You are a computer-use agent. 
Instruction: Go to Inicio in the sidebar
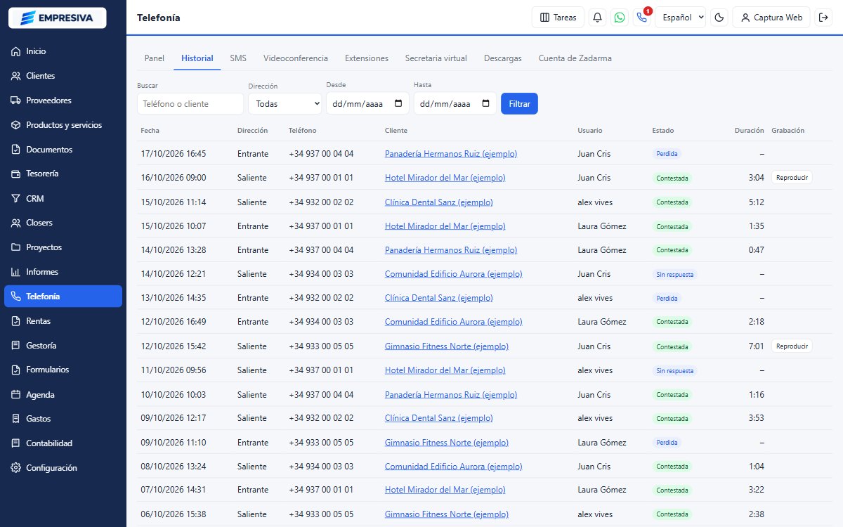(x=63, y=51)
